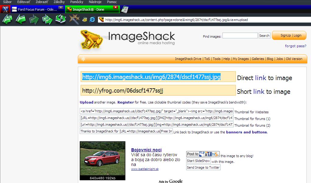Viewport: 311px width, 183px height.
Task: Click the Start SlideShow button
Action: coord(198,161)
